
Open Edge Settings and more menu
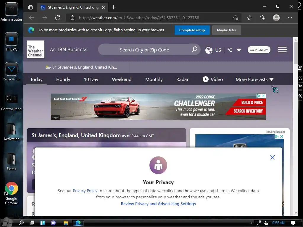click(x=290, y=18)
